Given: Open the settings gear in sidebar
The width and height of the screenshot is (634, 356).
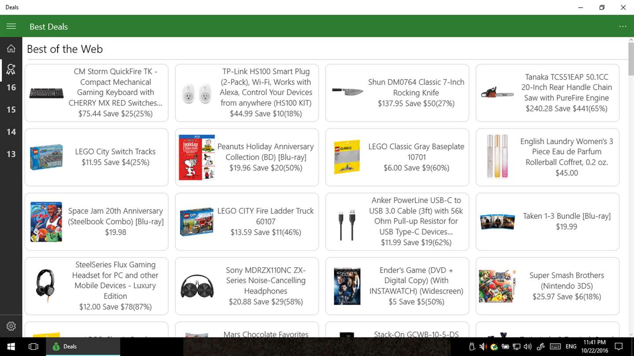Looking at the screenshot, I should point(11,326).
